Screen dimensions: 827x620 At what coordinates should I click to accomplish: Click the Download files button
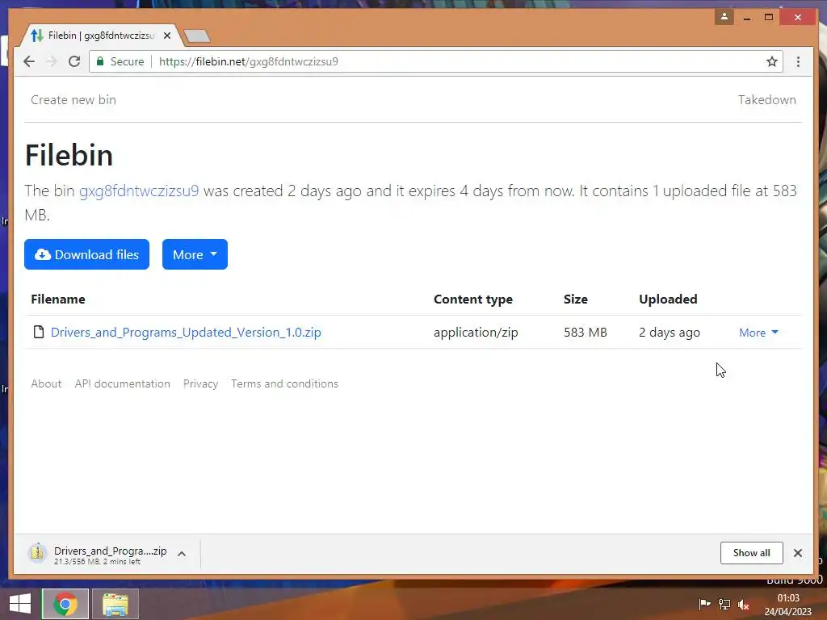[x=86, y=254]
